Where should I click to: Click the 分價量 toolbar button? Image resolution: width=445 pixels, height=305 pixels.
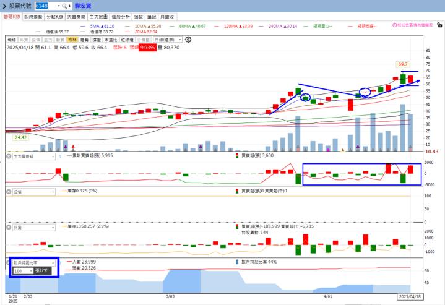(144, 40)
